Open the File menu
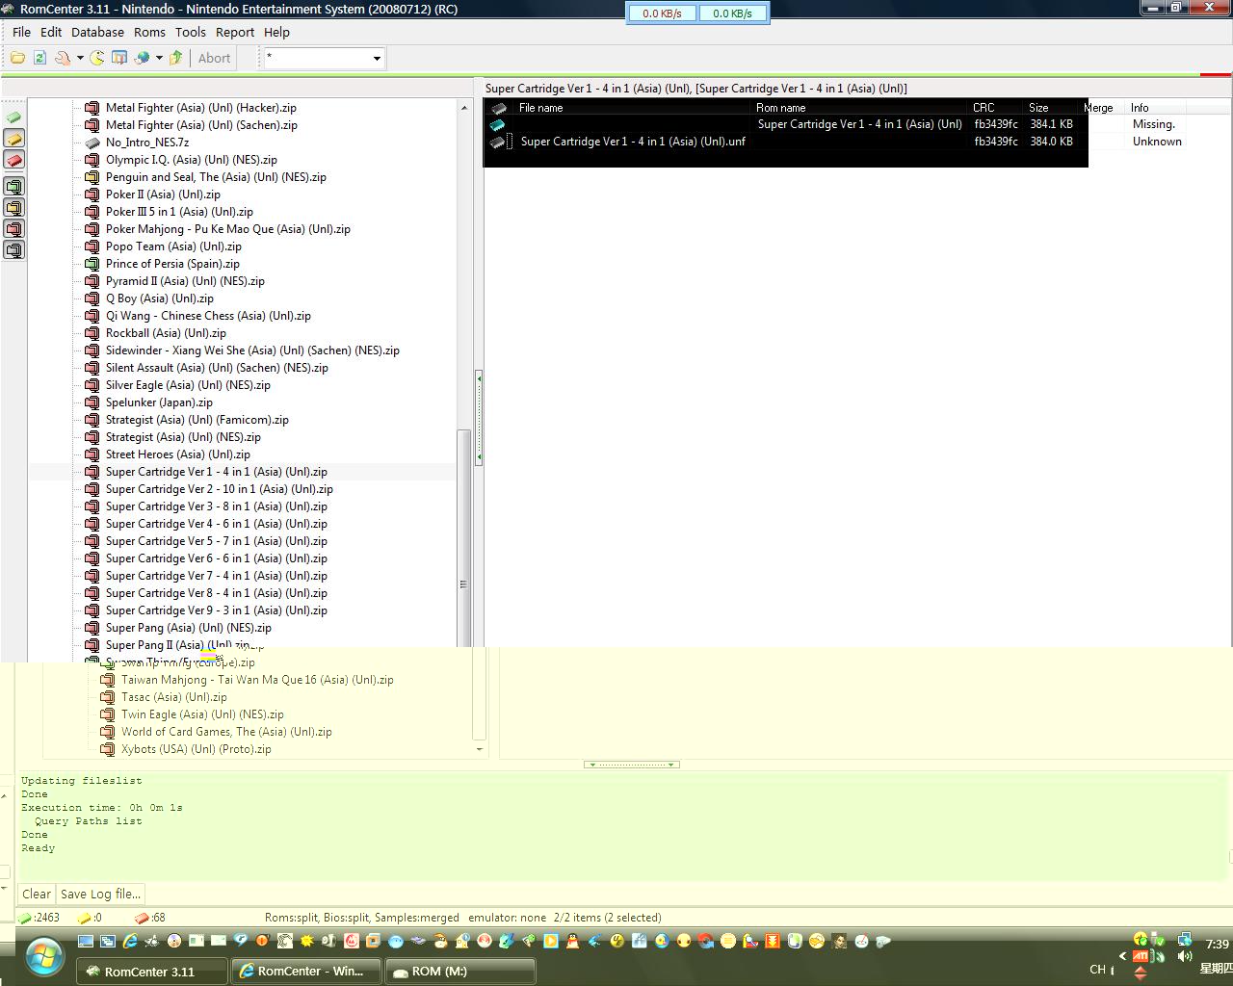The image size is (1233, 986). (x=21, y=32)
